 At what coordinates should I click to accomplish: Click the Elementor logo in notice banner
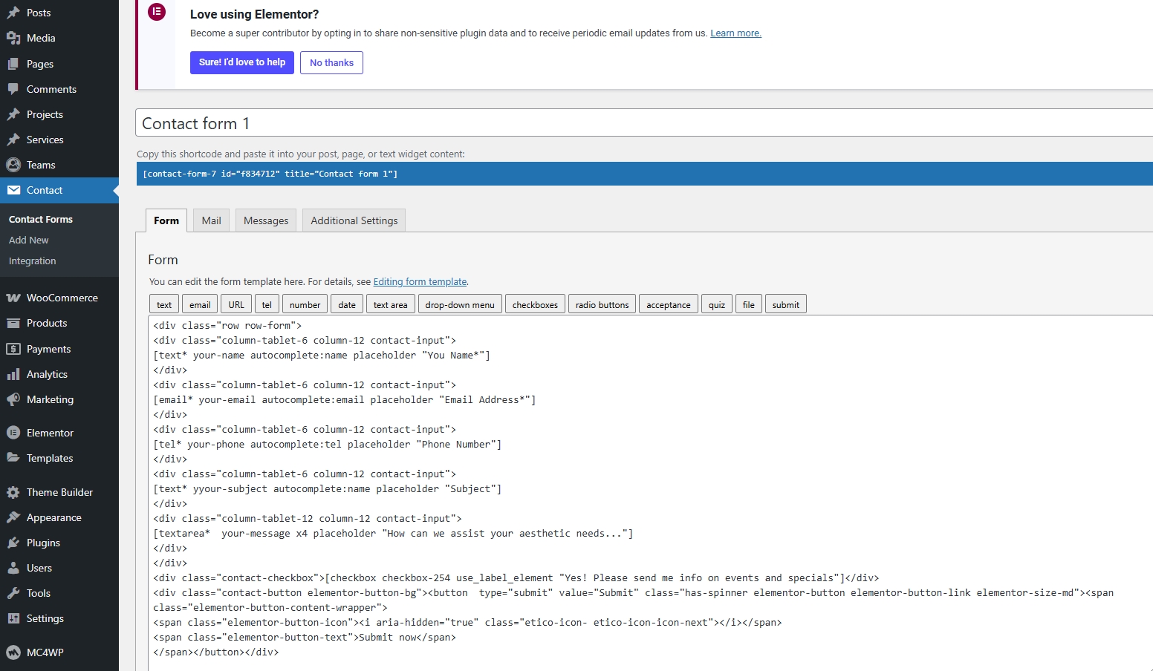pos(157,12)
